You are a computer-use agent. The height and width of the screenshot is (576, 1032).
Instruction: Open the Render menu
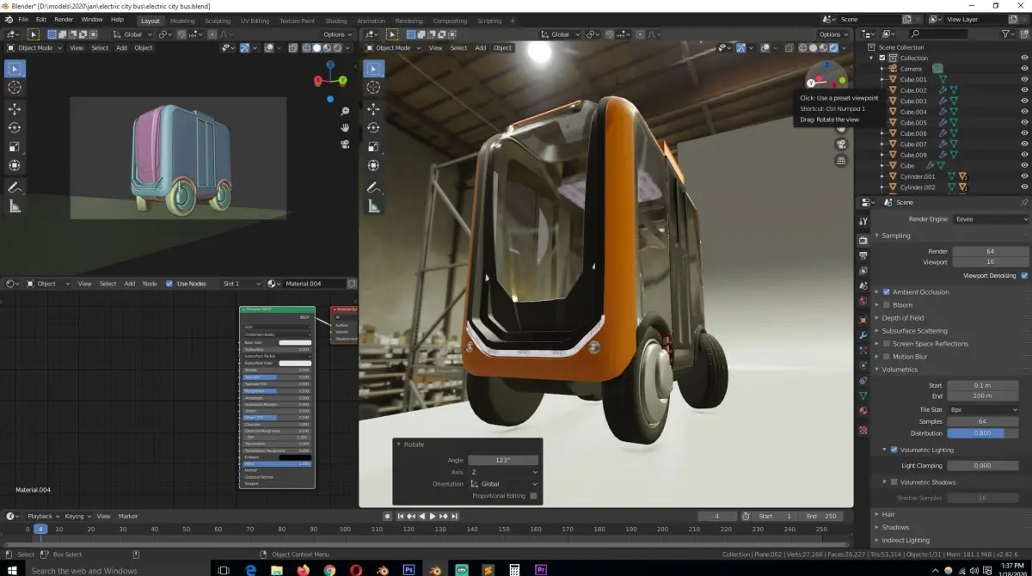tap(64, 19)
